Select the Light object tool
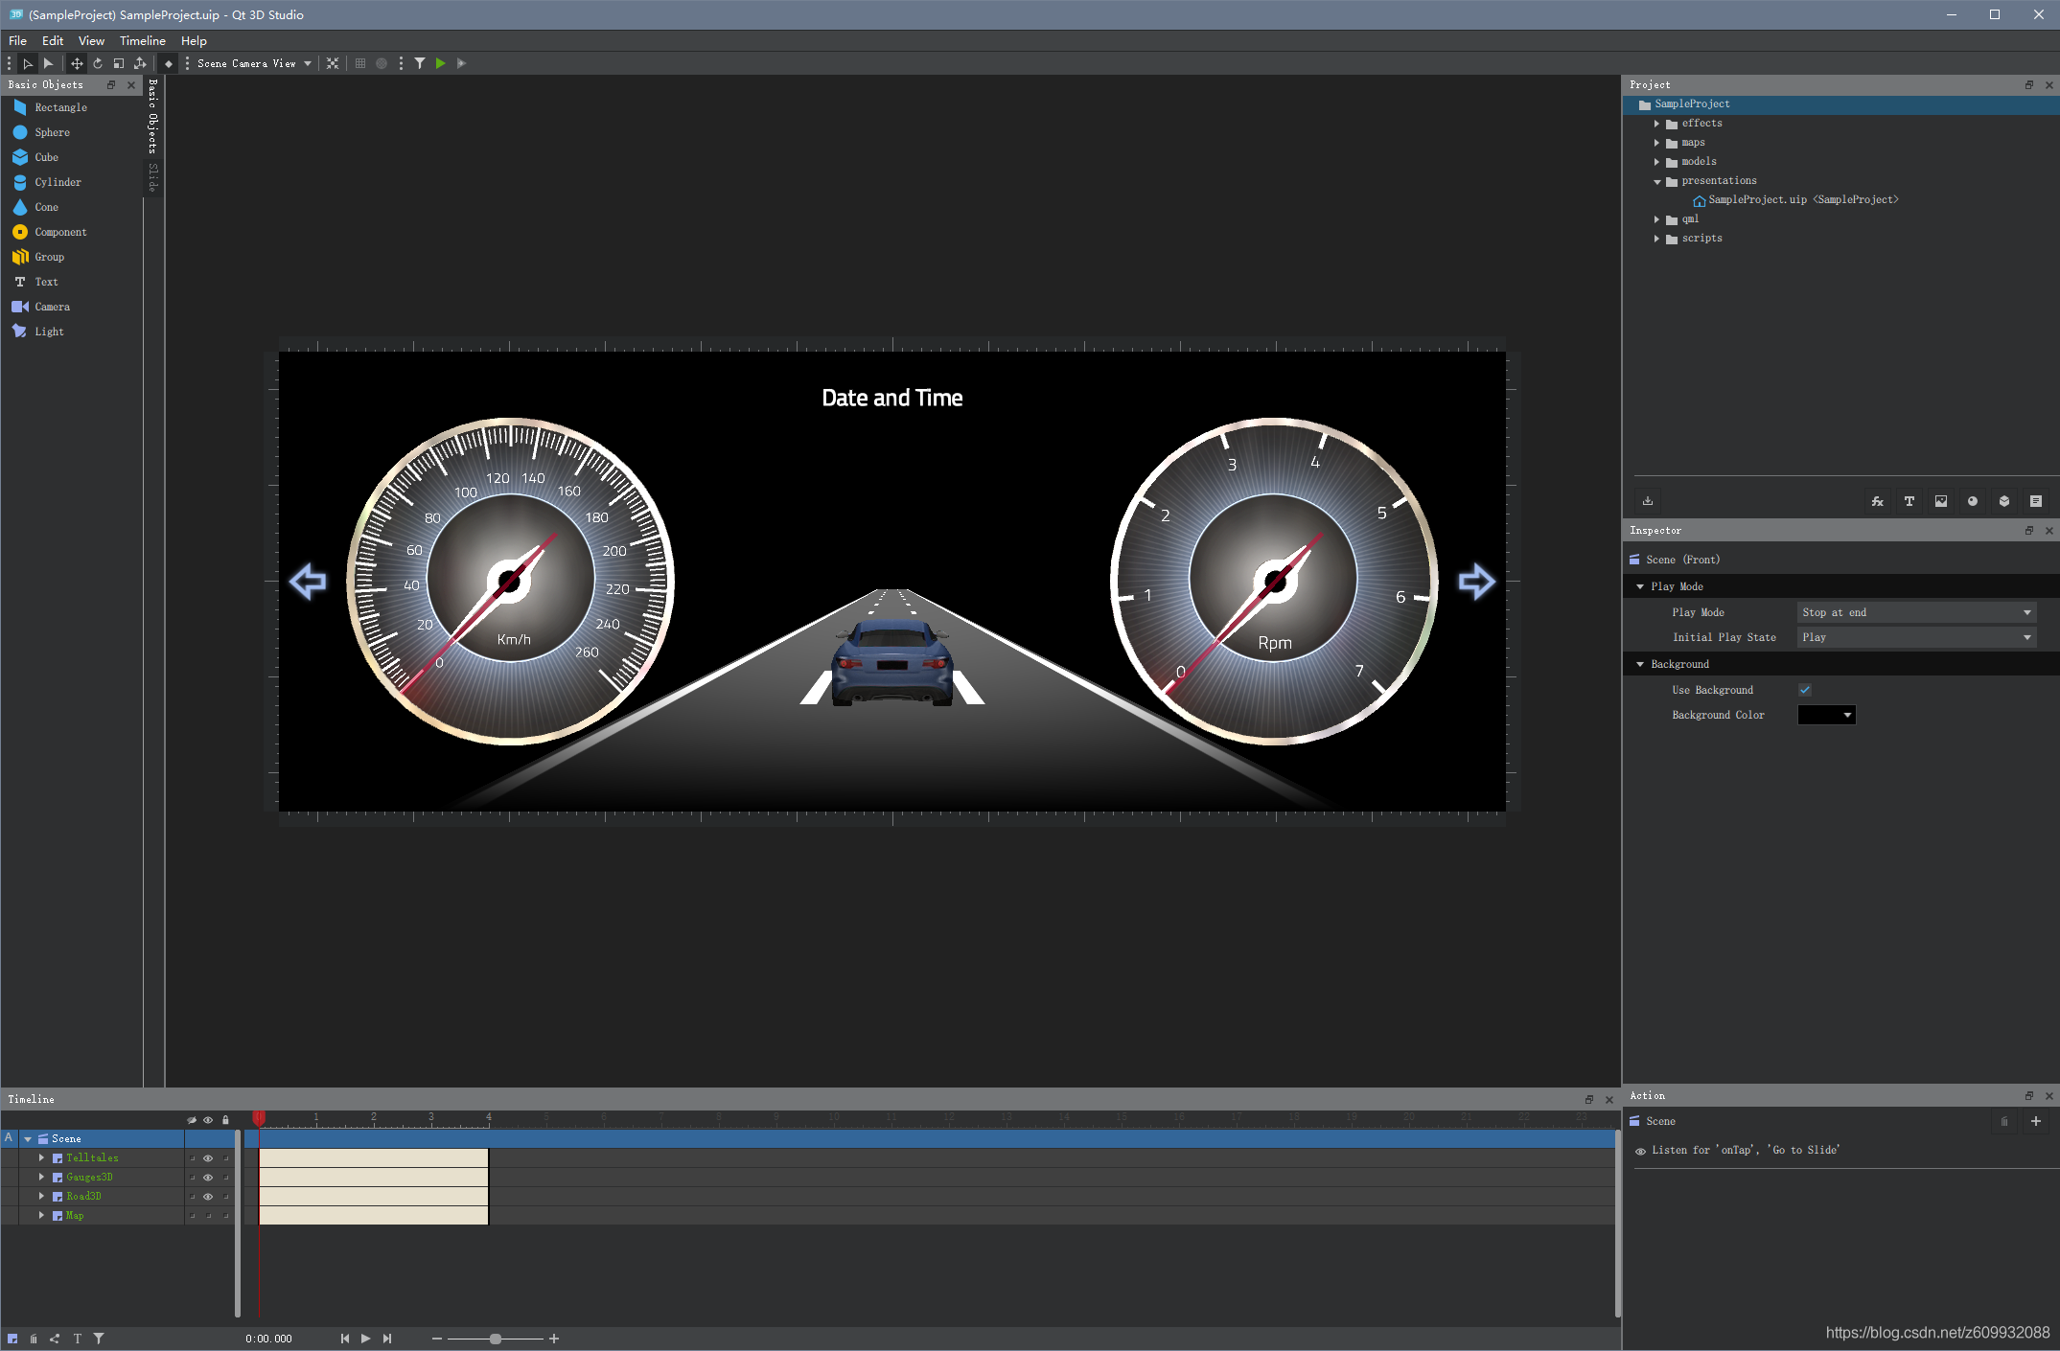2060x1351 pixels. click(x=44, y=331)
